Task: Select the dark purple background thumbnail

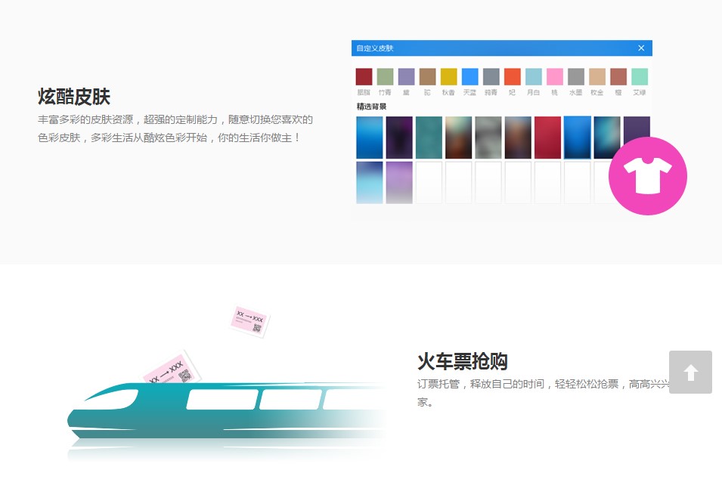Action: (399, 138)
